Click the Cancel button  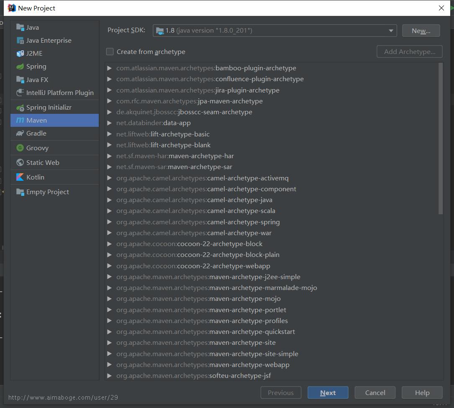pyautogui.click(x=375, y=393)
